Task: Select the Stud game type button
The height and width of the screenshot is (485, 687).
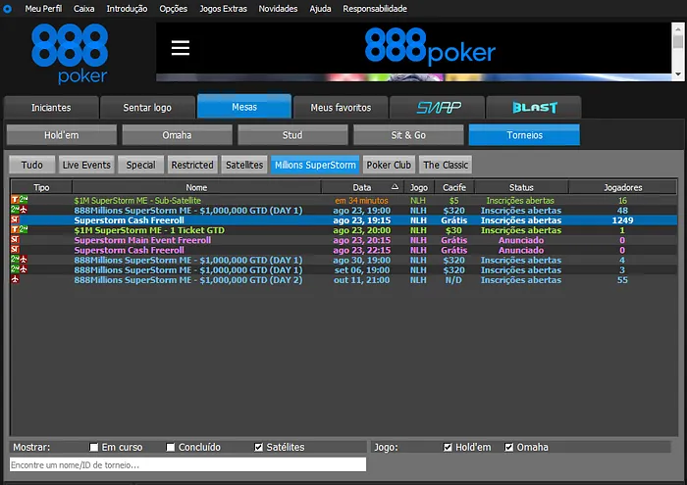Action: (292, 134)
